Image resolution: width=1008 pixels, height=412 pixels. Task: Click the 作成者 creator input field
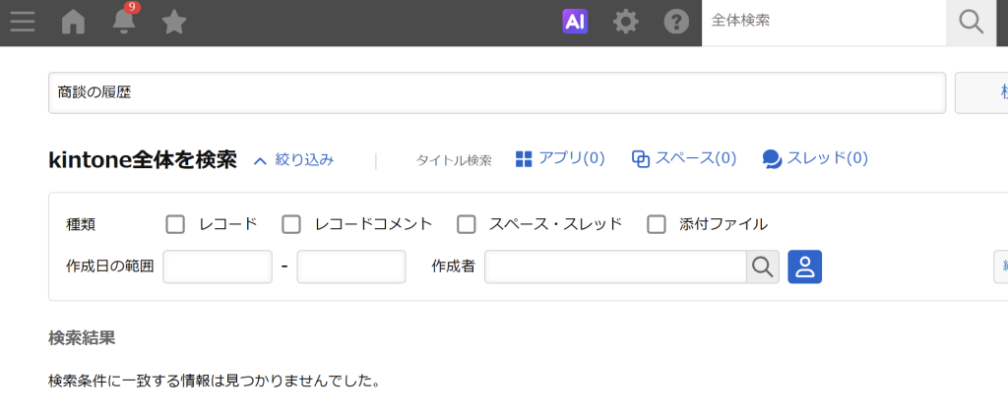(615, 266)
